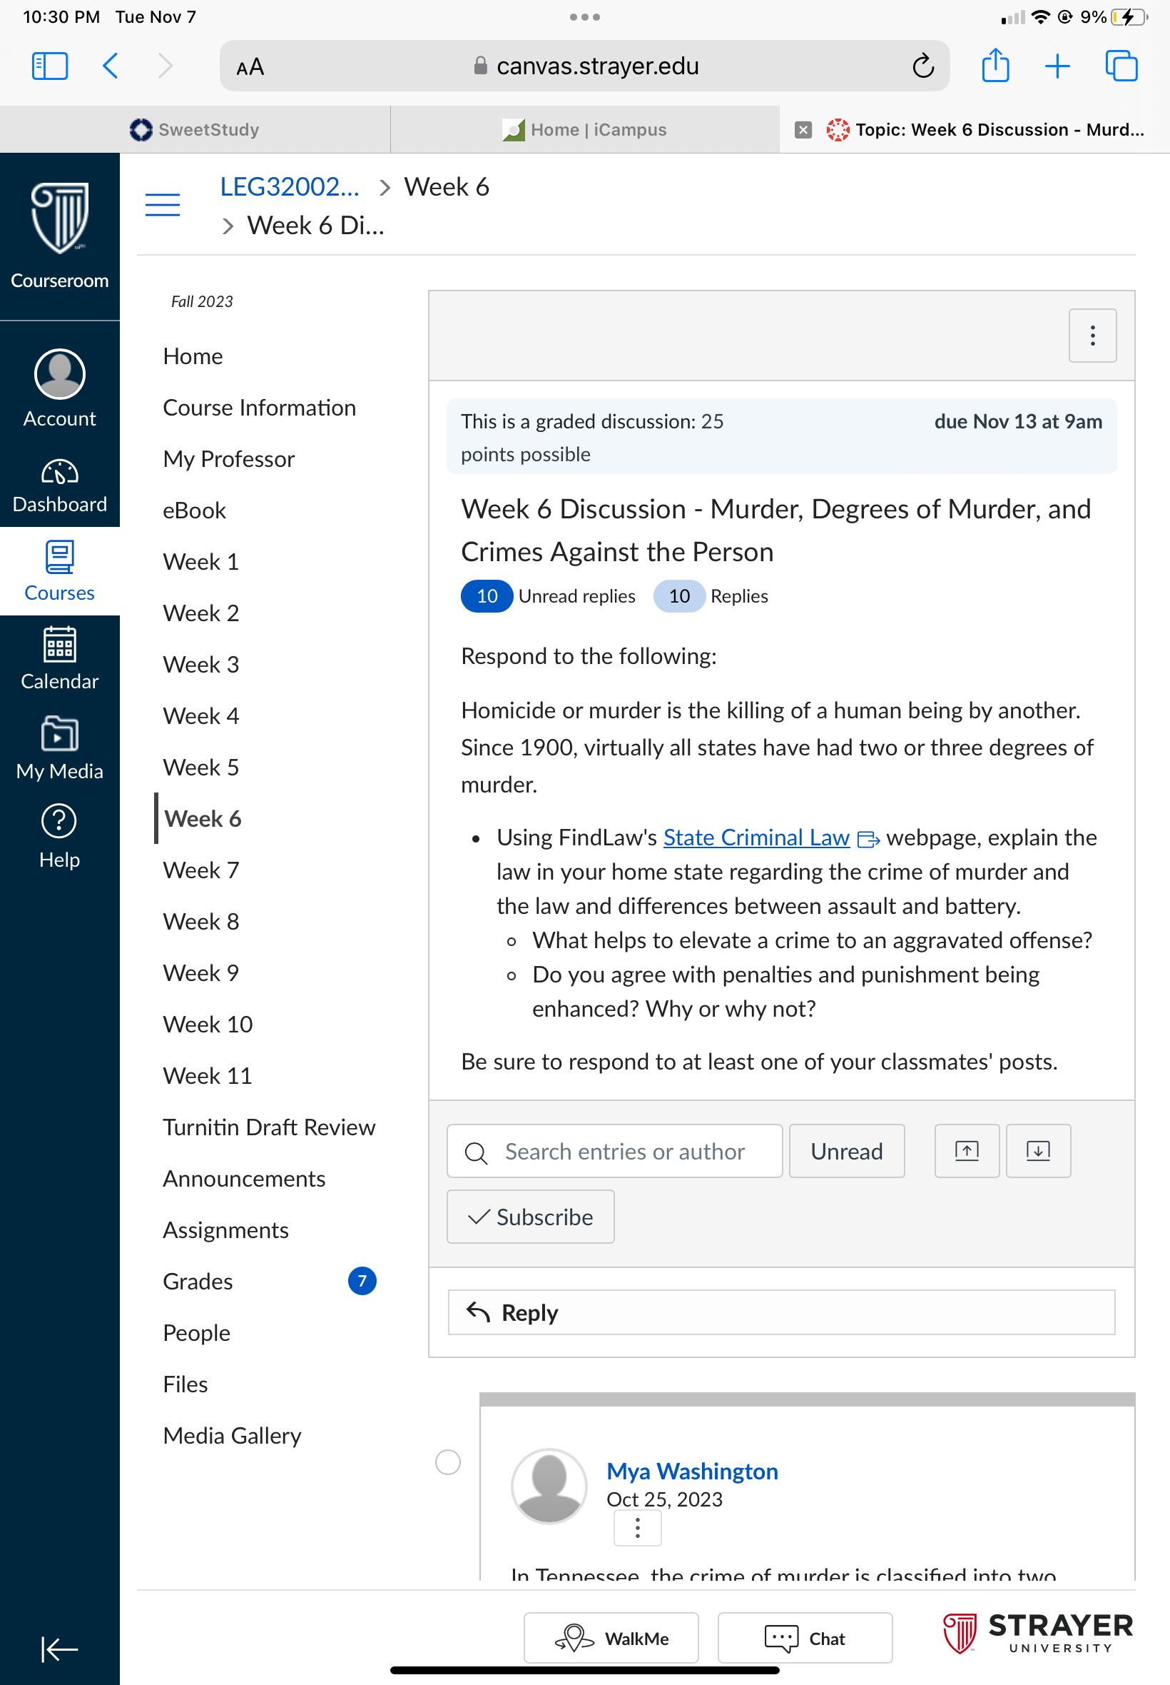This screenshot has width=1170, height=1685.
Task: Open the Dashboard in the sidebar
Action: [59, 485]
